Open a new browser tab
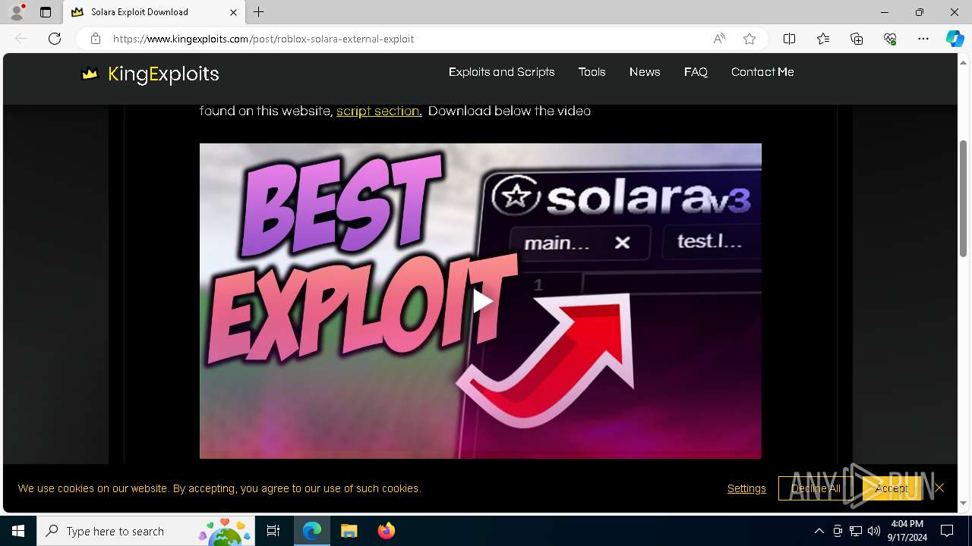The width and height of the screenshot is (972, 546). [x=259, y=12]
